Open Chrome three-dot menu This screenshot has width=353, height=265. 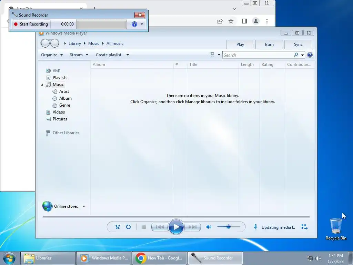(267, 21)
